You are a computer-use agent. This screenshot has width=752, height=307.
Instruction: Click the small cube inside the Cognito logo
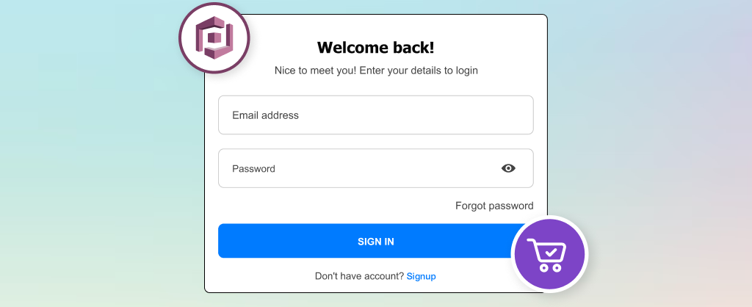(x=214, y=37)
